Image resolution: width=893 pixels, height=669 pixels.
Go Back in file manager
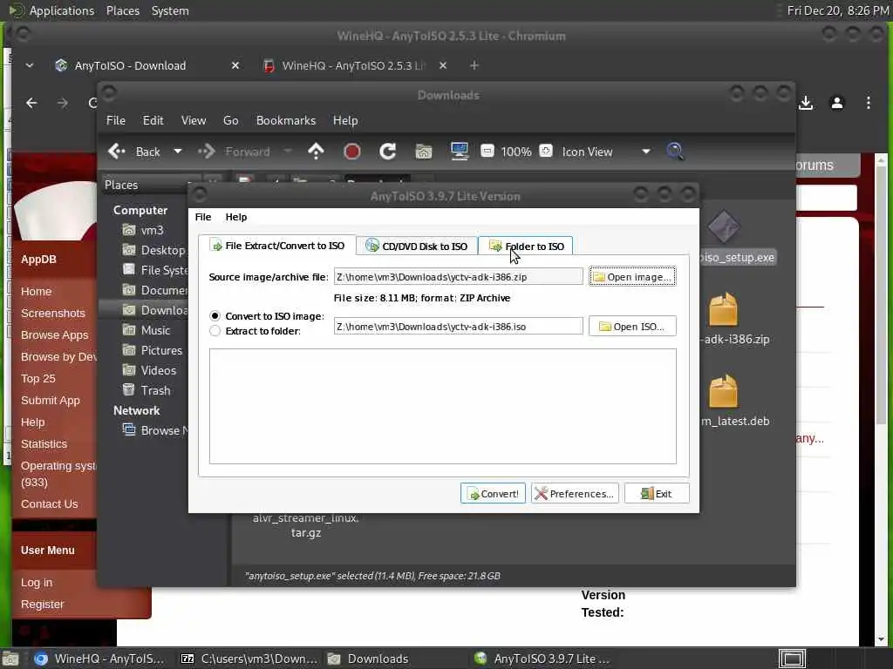(134, 152)
